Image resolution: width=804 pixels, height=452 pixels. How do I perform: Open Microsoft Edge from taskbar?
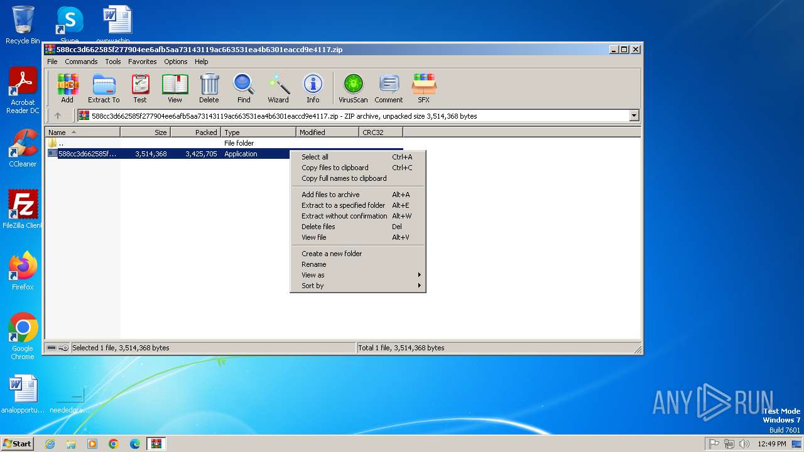(135, 444)
